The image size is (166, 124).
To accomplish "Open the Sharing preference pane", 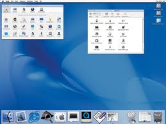I will (15, 34).
